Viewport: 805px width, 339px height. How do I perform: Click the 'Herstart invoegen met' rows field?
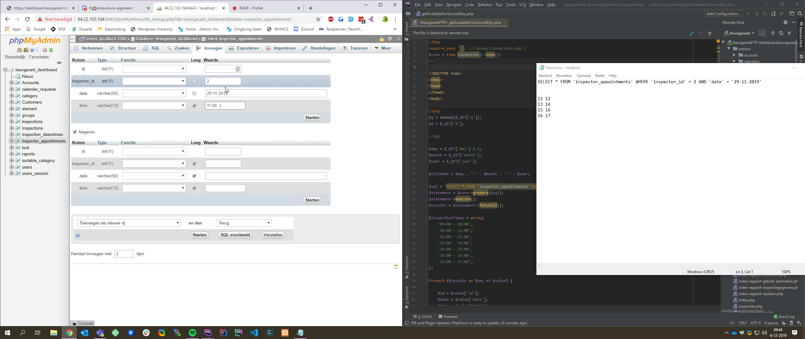pyautogui.click(x=124, y=254)
